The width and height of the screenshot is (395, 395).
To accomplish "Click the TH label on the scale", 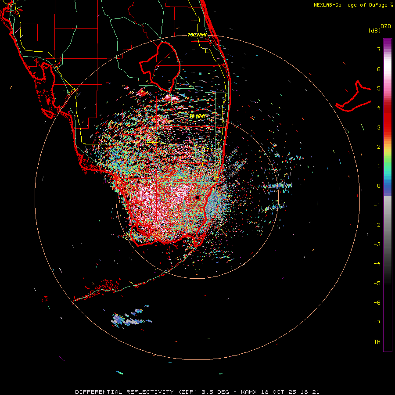I will [x=377, y=342].
